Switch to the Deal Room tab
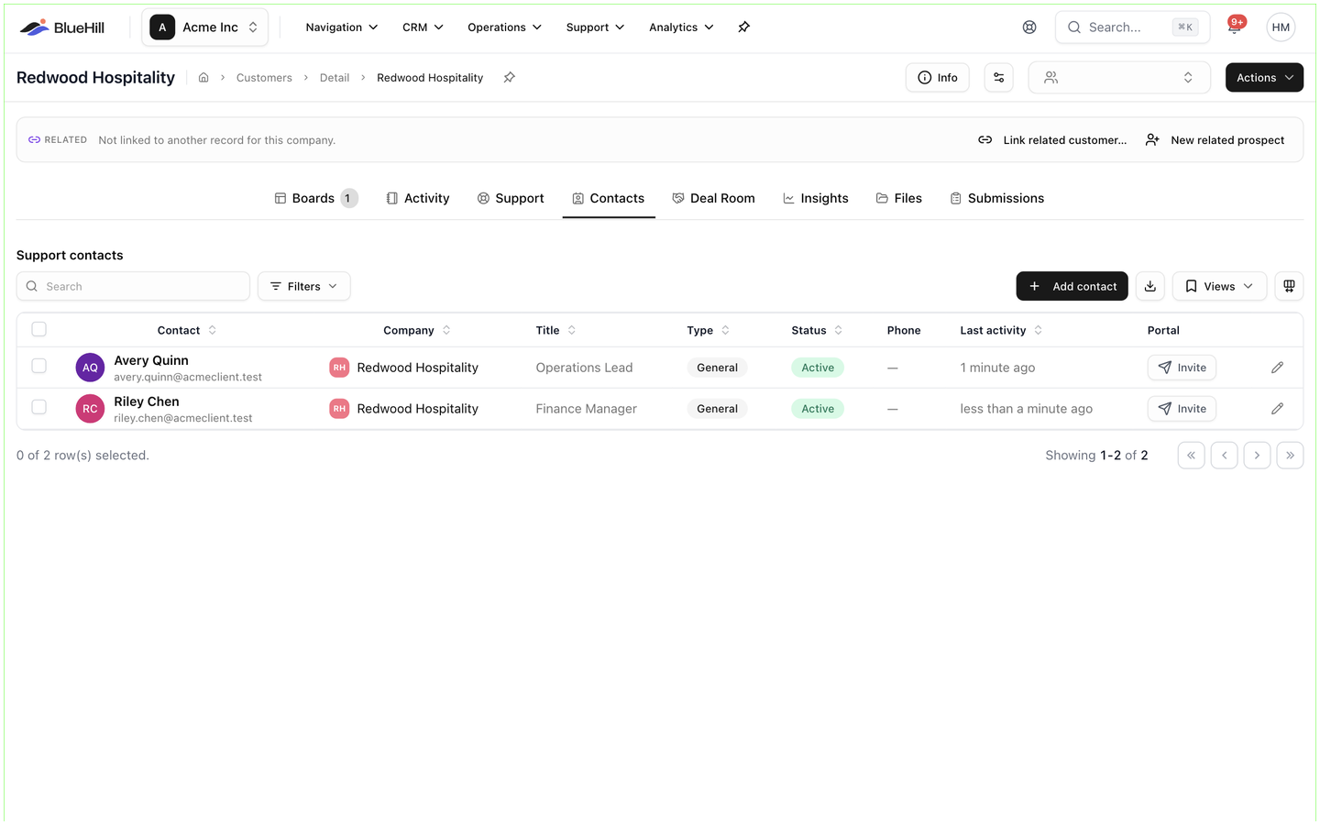1320x825 pixels. [x=713, y=198]
